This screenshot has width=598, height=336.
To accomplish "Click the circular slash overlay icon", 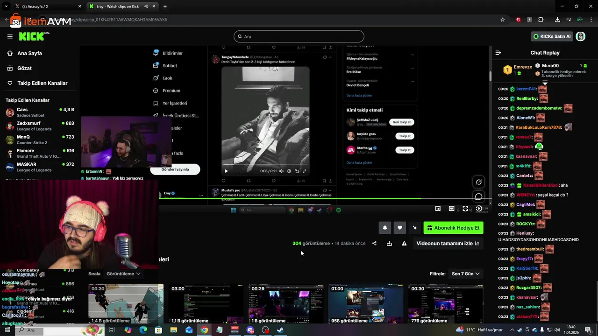I will pyautogui.click(x=478, y=182).
